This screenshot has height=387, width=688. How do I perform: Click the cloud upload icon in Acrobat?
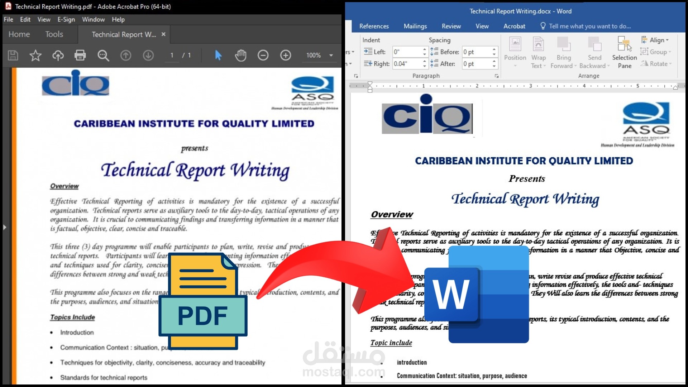58,55
